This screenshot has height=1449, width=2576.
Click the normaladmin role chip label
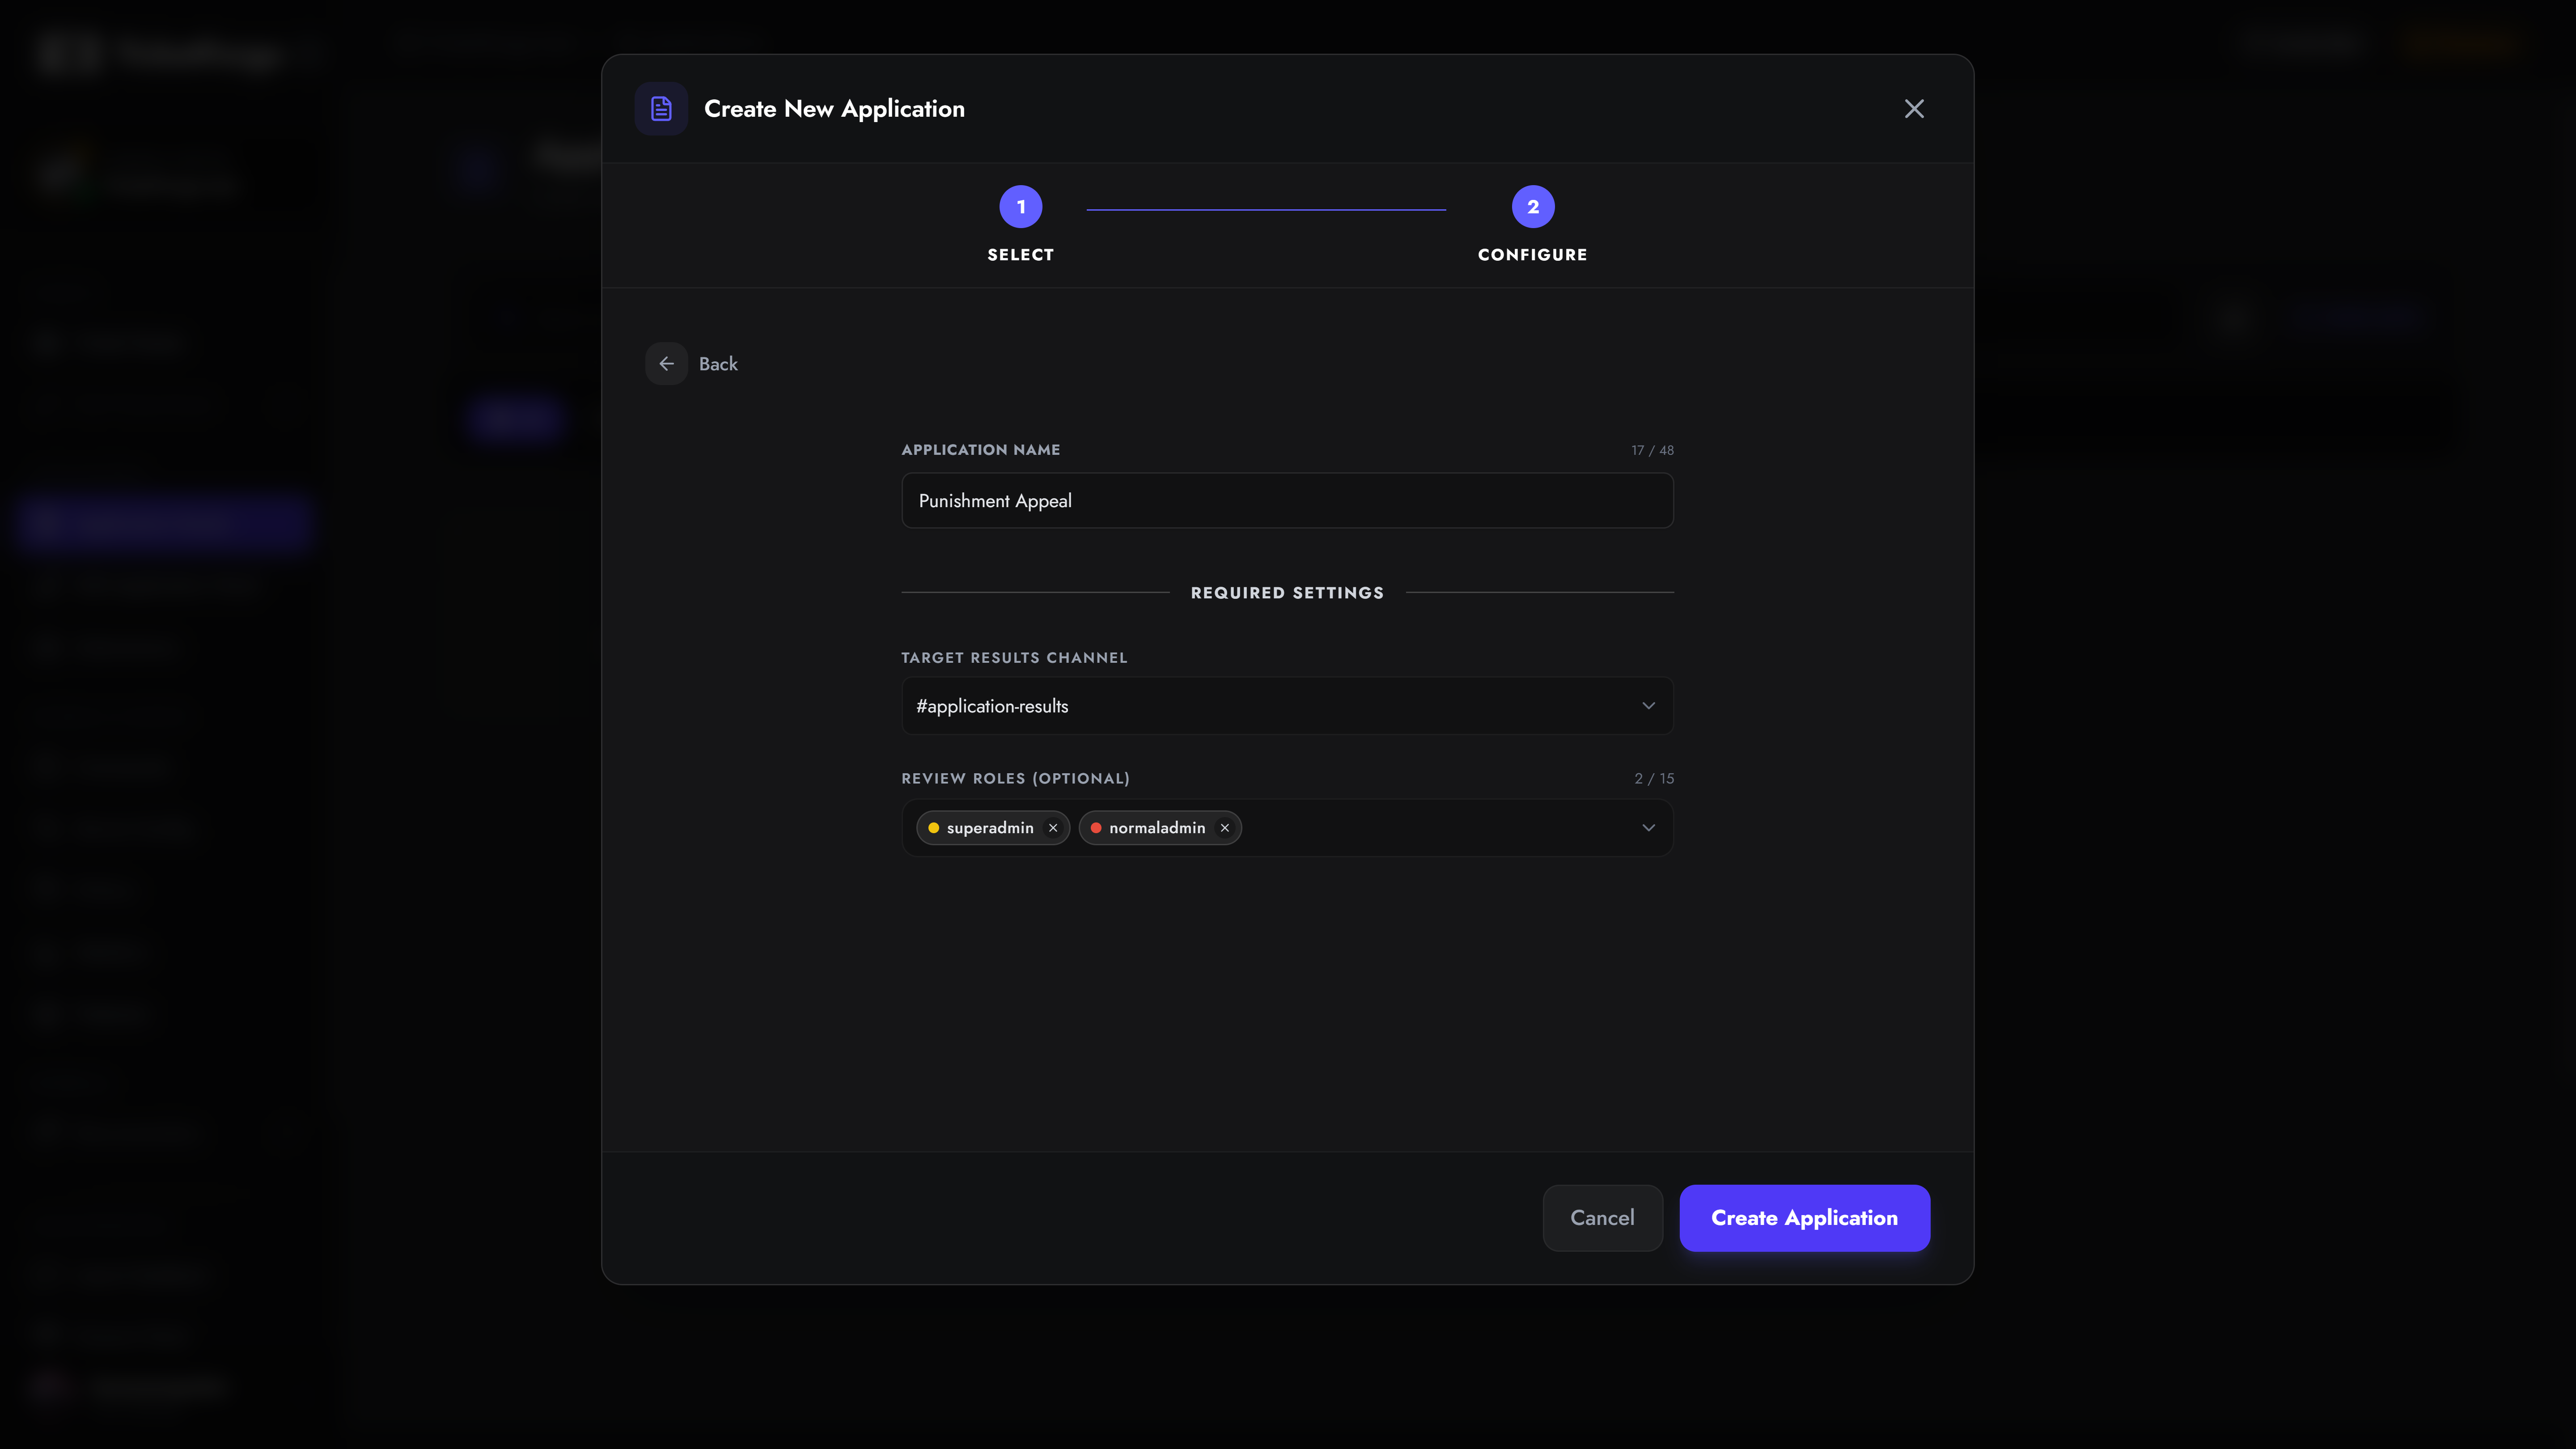1157,828
